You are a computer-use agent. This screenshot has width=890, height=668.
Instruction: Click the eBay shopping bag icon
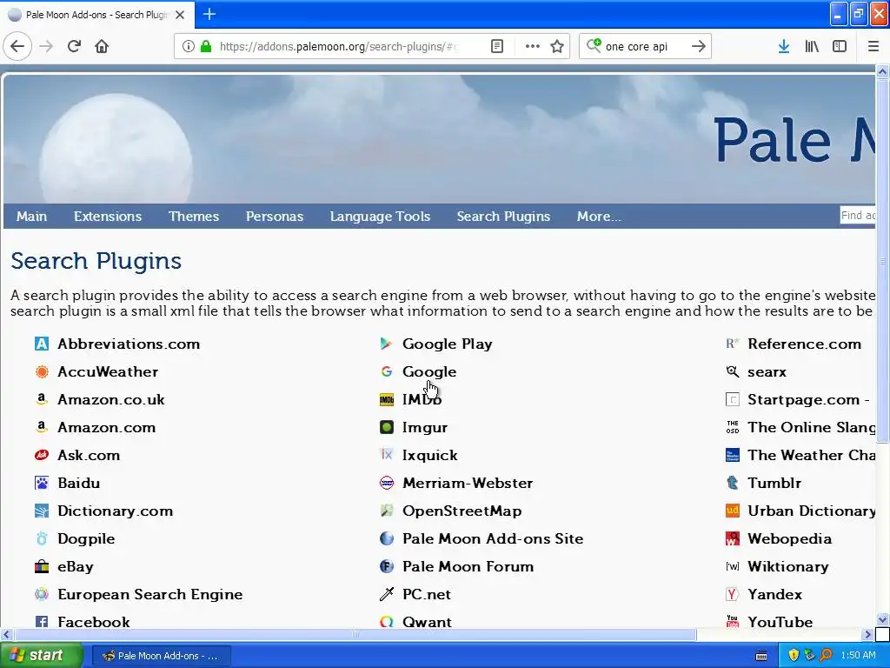tap(42, 566)
